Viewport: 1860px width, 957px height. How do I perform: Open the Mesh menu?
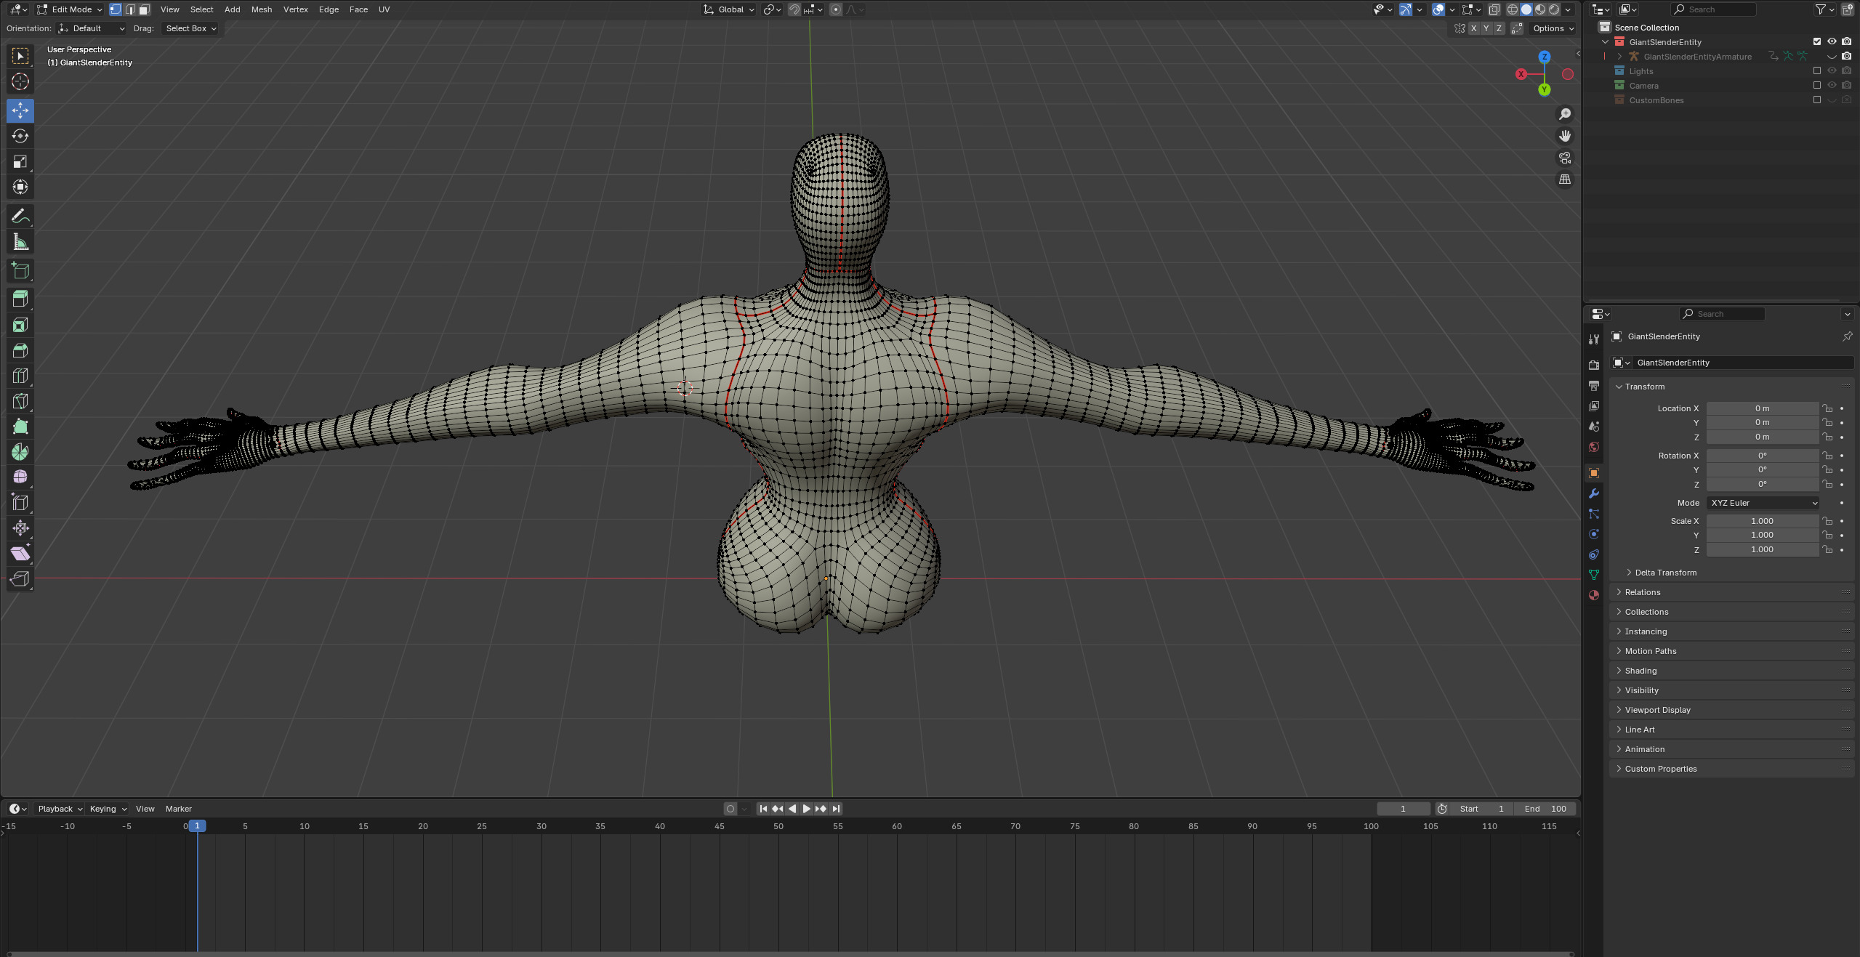tap(262, 9)
